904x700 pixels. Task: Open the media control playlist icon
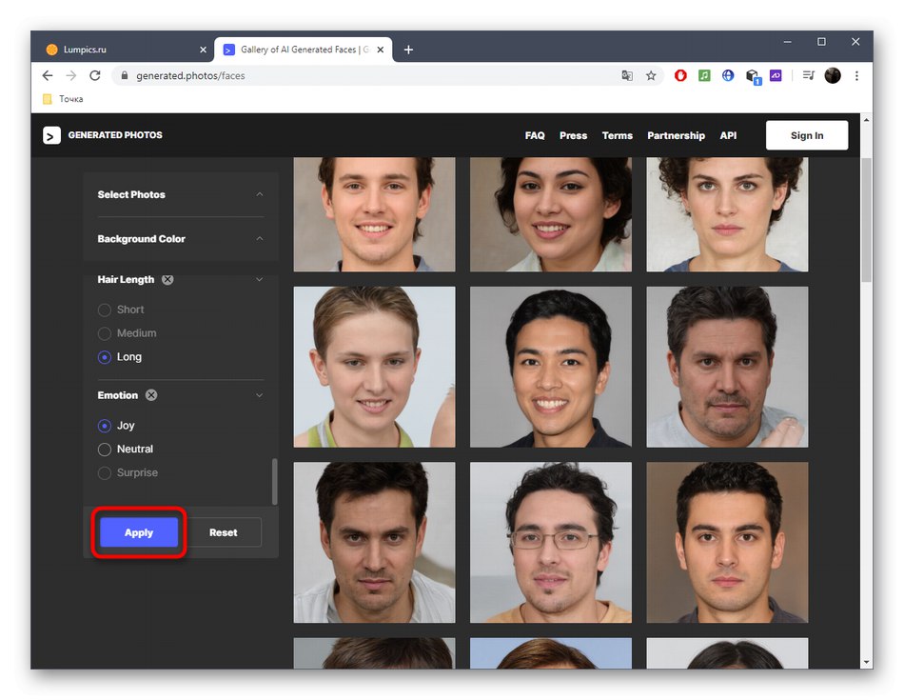coord(808,75)
